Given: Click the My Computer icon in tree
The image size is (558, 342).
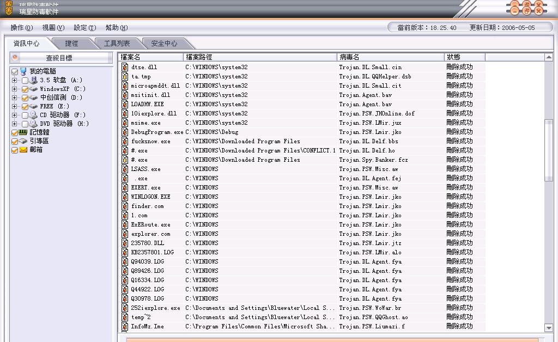Looking at the screenshot, I should click(23, 71).
